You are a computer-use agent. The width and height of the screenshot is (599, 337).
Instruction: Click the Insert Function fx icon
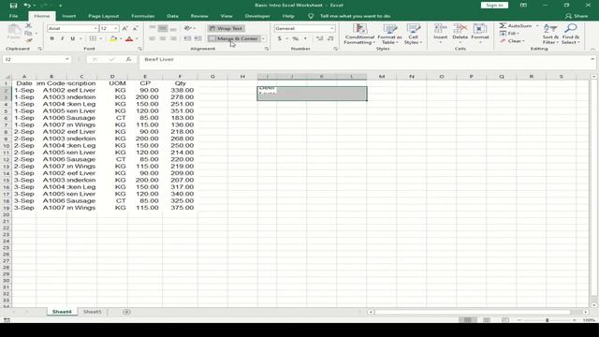click(128, 59)
